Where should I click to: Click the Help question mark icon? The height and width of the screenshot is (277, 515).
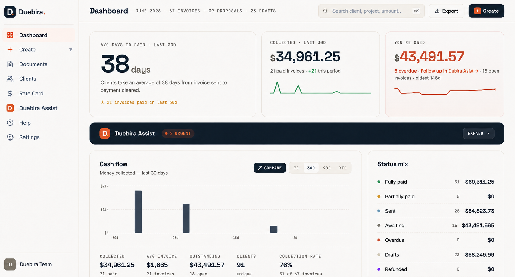[10, 123]
